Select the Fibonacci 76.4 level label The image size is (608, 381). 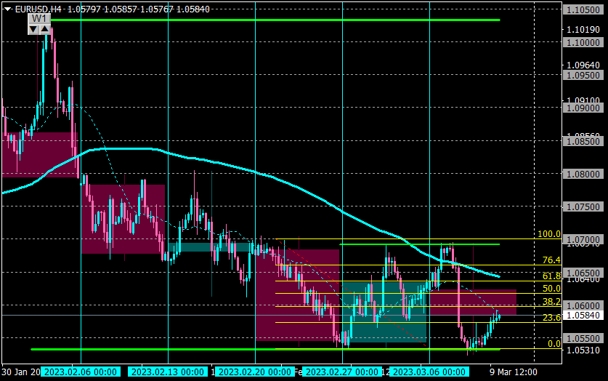click(551, 260)
